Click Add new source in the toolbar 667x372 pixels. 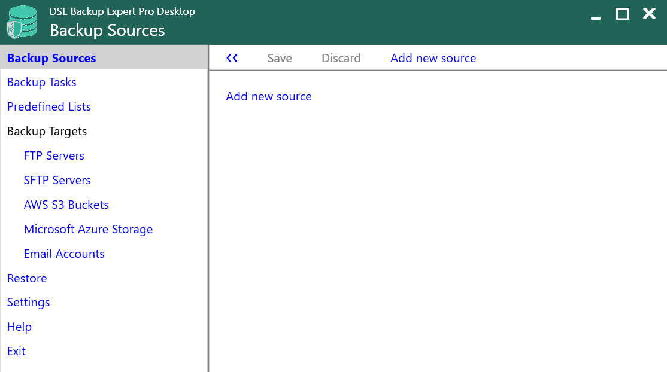point(433,58)
